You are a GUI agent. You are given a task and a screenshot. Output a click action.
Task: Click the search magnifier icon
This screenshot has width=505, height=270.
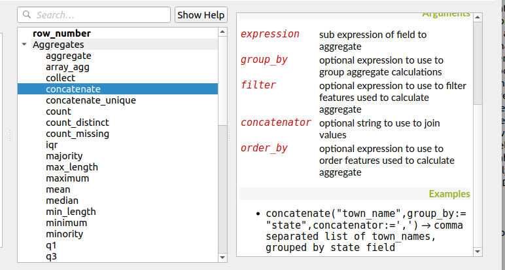[x=27, y=15]
